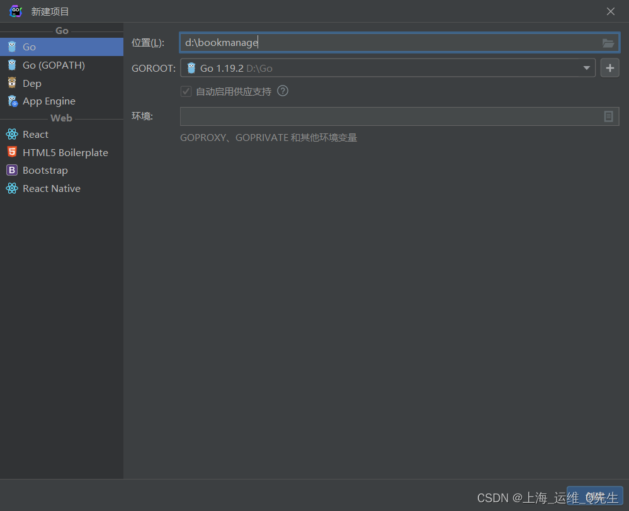Close the new project dialog
The height and width of the screenshot is (511, 629).
coord(611,11)
